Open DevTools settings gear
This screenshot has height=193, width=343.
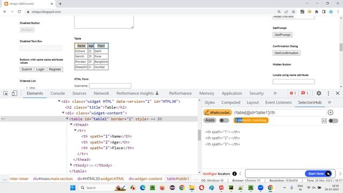coord(319,93)
